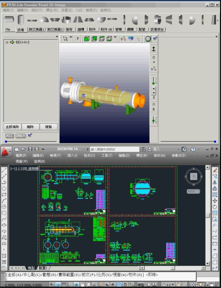Viewport: 221px width, 288px height.
Task: Click AutoCAD quick access Save disk icon
Action: coord(30,149)
